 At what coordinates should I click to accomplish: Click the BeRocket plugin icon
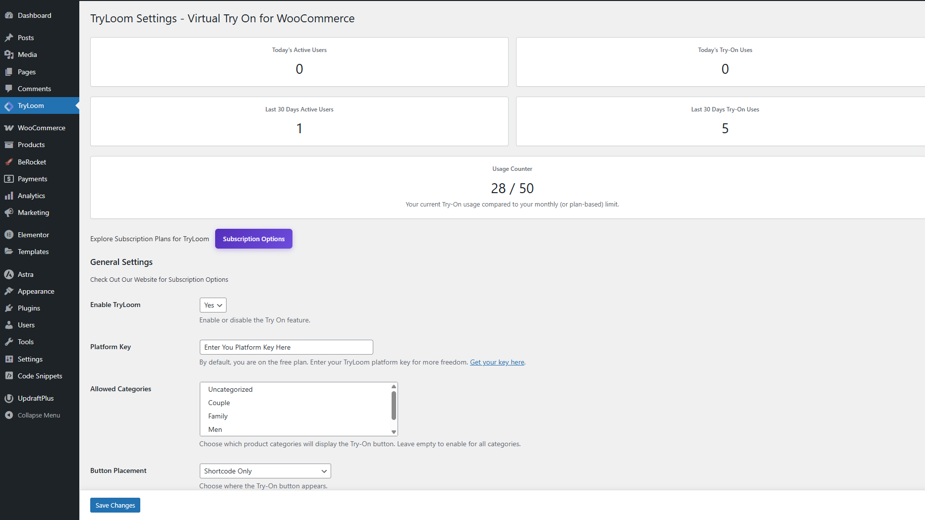click(x=9, y=161)
